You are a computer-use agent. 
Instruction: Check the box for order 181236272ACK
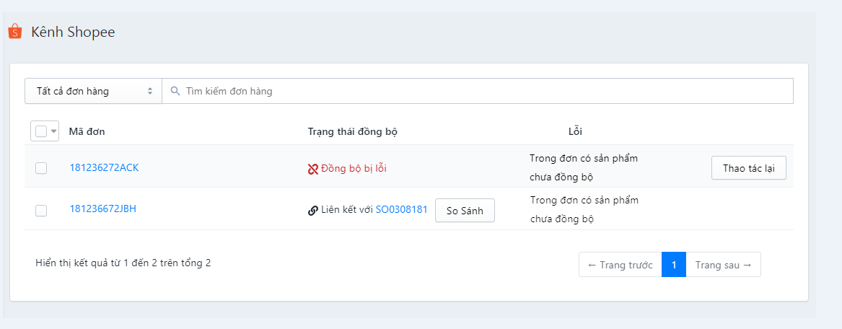(x=41, y=168)
